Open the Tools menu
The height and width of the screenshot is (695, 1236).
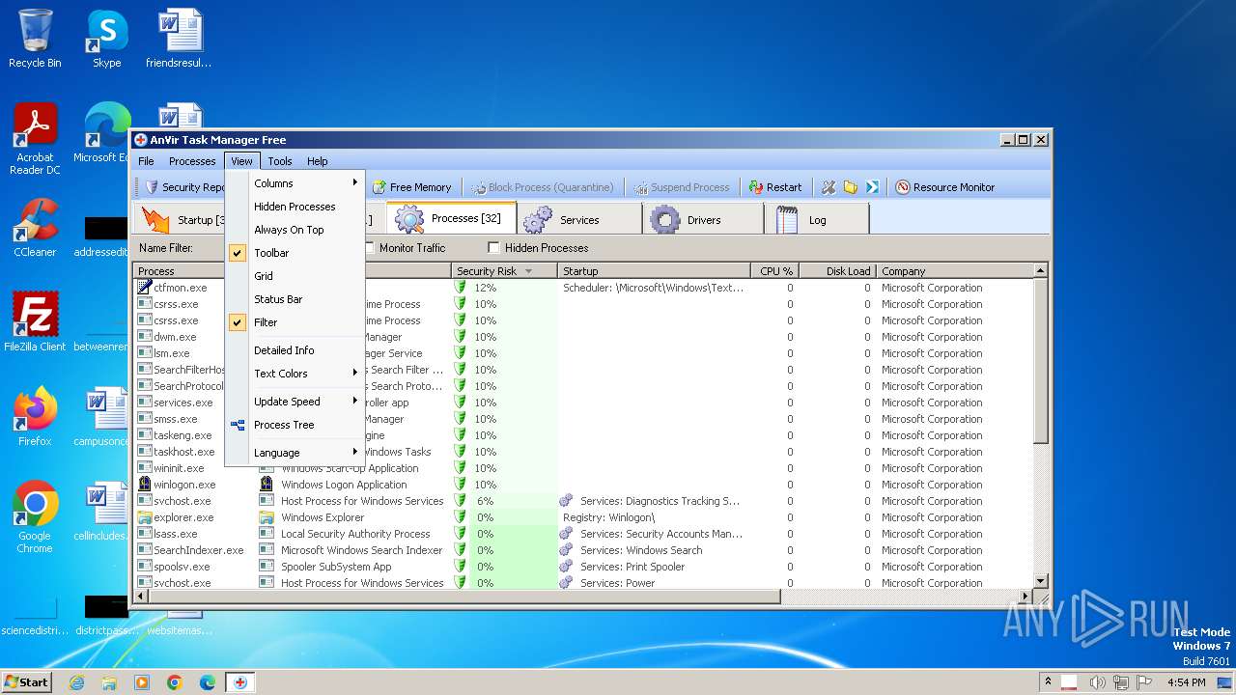point(280,161)
